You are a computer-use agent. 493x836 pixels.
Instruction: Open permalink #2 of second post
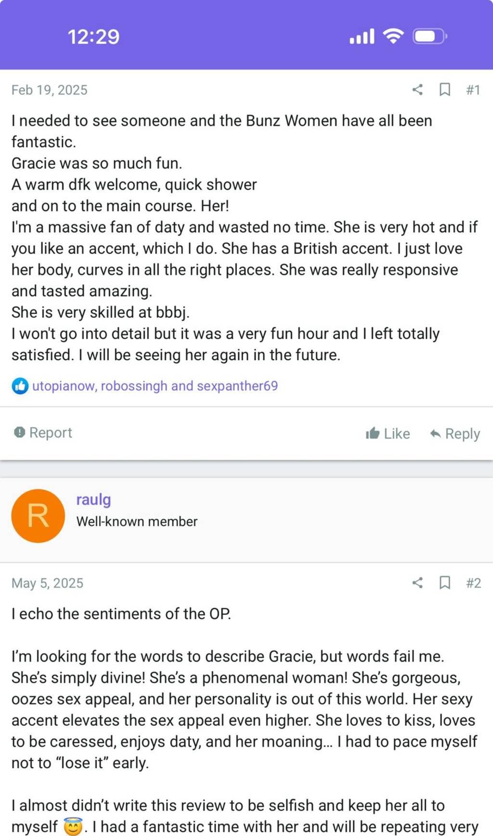click(x=473, y=583)
